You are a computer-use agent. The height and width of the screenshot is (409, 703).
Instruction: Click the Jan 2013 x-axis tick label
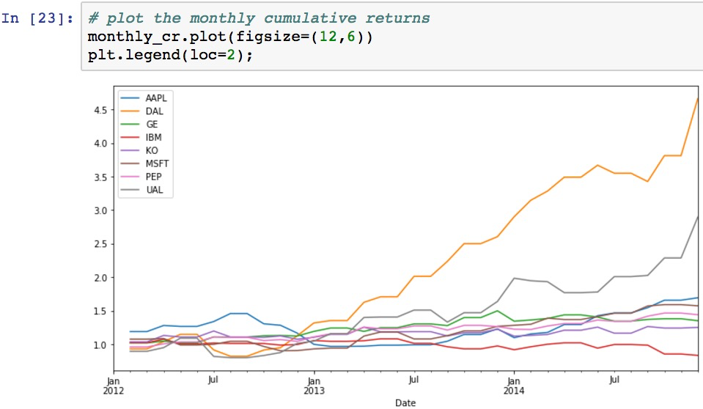point(313,385)
